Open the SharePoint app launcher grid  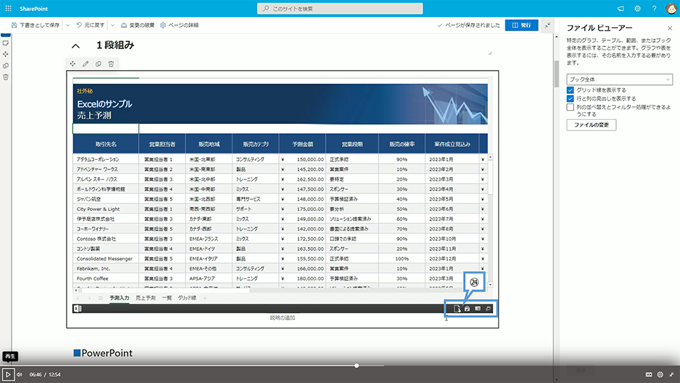coord(8,8)
